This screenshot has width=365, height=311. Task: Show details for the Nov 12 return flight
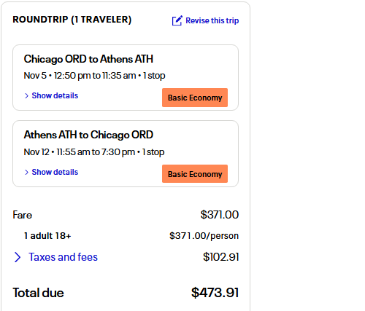(x=55, y=172)
